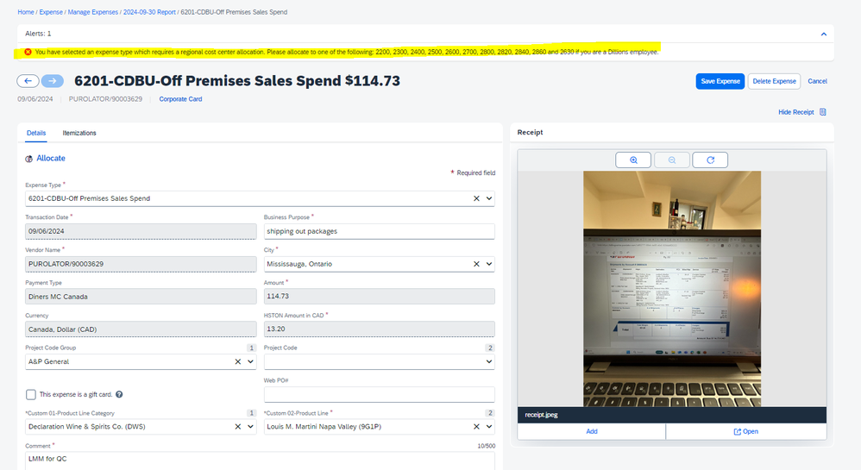Check 'This expense is a gift card'
The width and height of the screenshot is (861, 470).
31,394
